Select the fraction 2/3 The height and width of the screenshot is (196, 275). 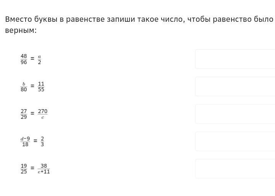42,141
